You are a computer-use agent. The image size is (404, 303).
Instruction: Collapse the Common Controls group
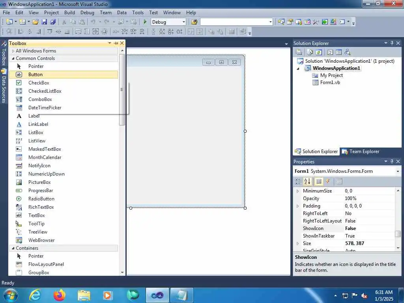(x=13, y=58)
